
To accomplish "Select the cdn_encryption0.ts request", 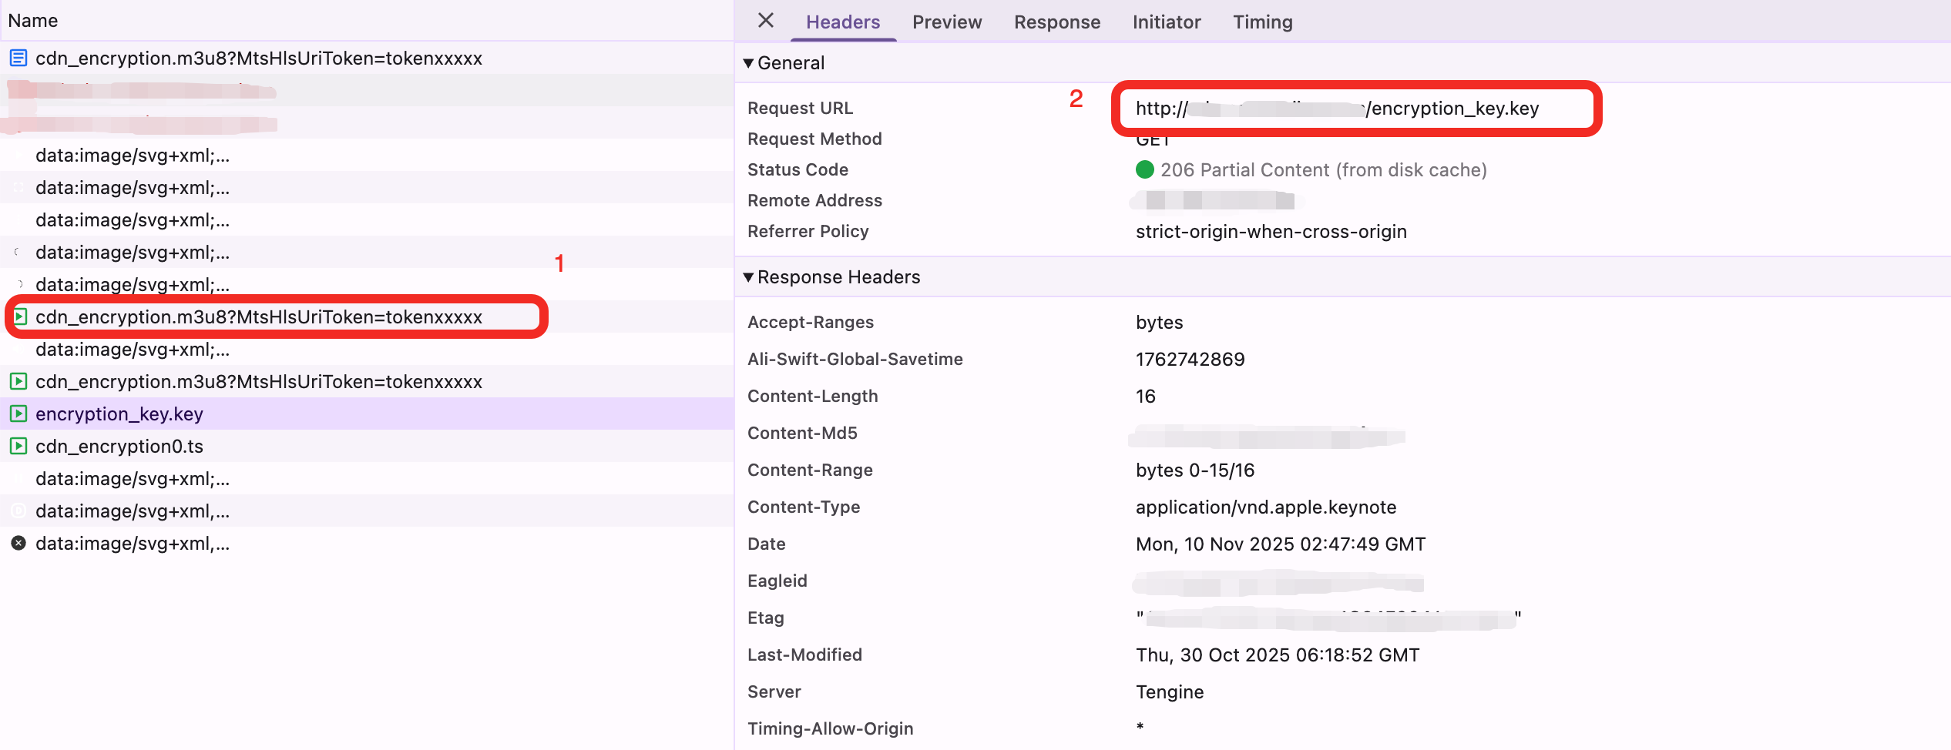I will coord(119,447).
